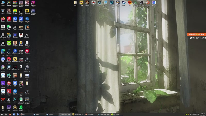Image resolution: width=206 pixels, height=116 pixels.
Task: Launch WPS Office shortcut
Action: pyautogui.click(x=3, y=100)
